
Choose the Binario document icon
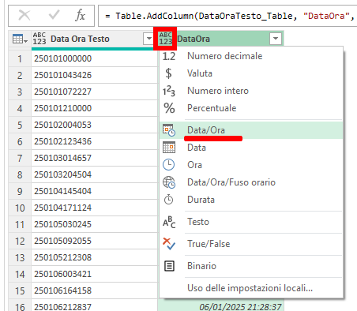point(169,266)
